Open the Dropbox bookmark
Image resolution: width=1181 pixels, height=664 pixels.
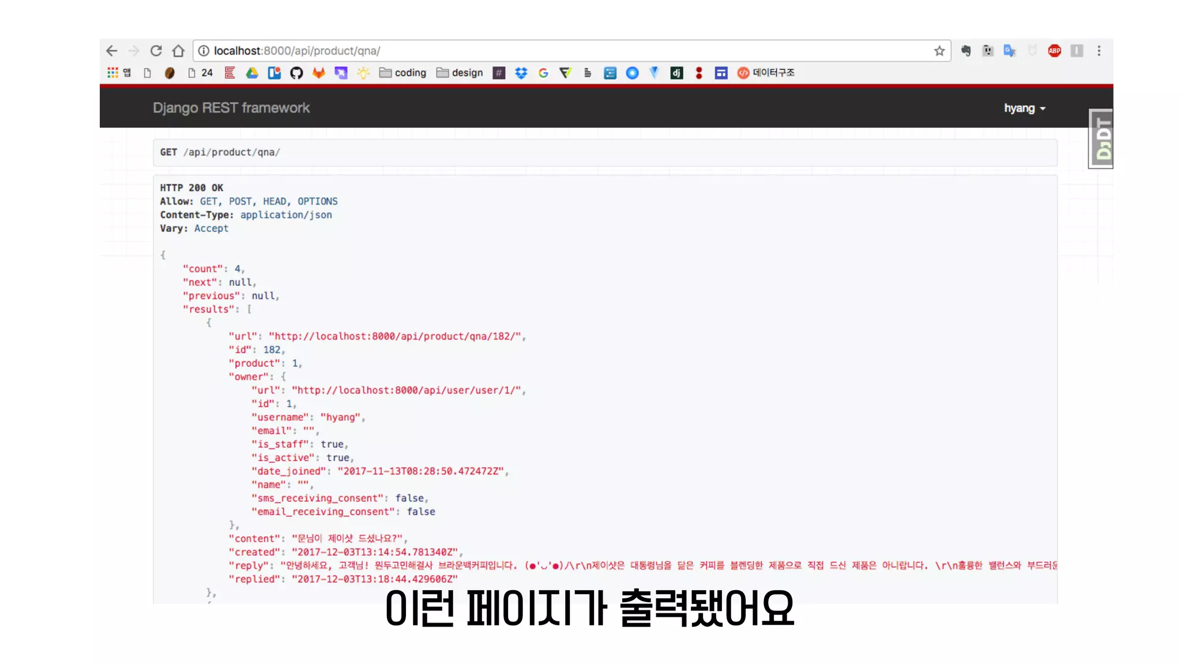tap(521, 73)
